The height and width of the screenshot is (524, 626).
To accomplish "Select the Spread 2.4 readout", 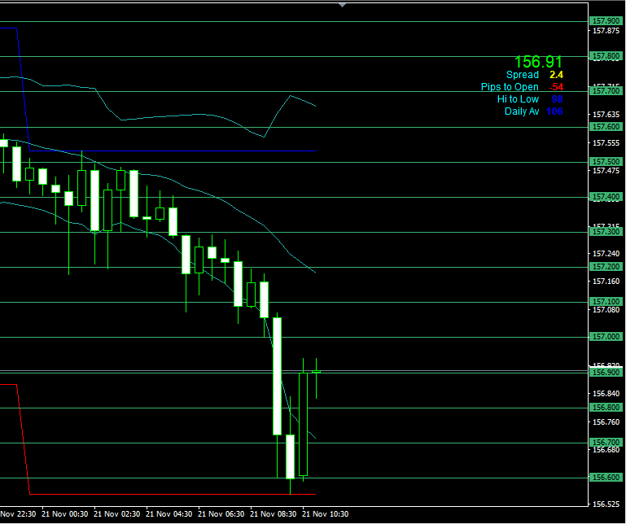I will pyautogui.click(x=534, y=75).
